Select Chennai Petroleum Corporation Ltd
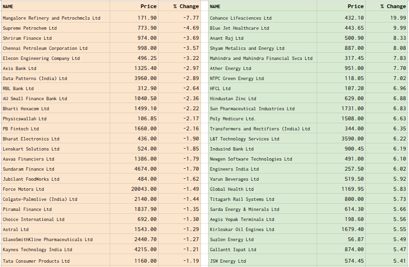This screenshot has height=267, width=409. click(45, 48)
